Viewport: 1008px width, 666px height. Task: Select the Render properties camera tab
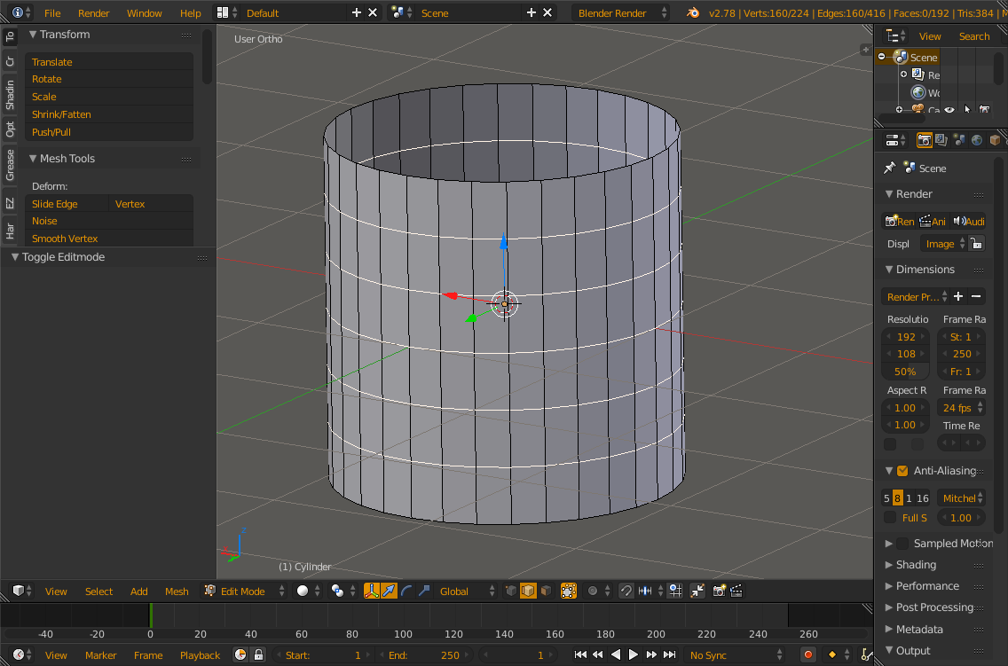click(x=924, y=140)
